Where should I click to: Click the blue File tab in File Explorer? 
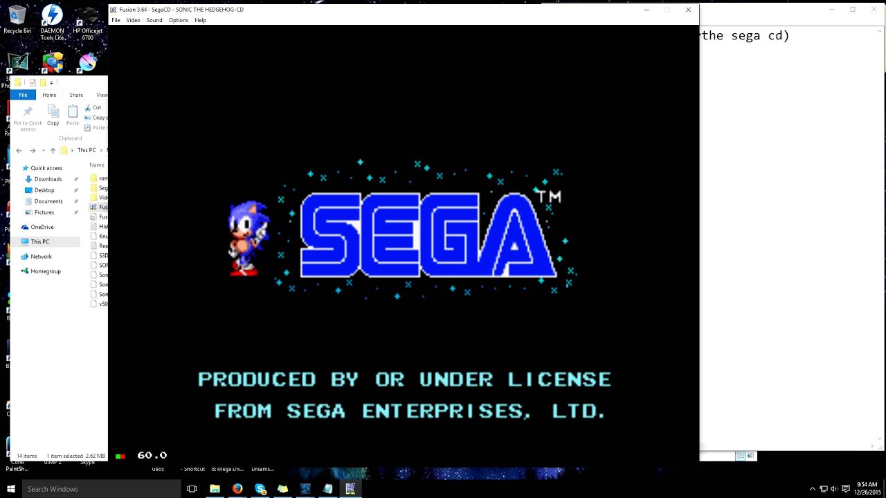(x=23, y=95)
